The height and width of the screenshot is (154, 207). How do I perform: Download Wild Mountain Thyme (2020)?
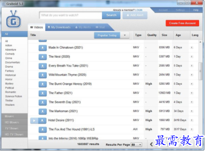click(43, 75)
